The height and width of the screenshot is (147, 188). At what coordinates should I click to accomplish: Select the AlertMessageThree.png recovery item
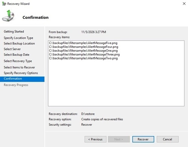[x=84, y=55]
